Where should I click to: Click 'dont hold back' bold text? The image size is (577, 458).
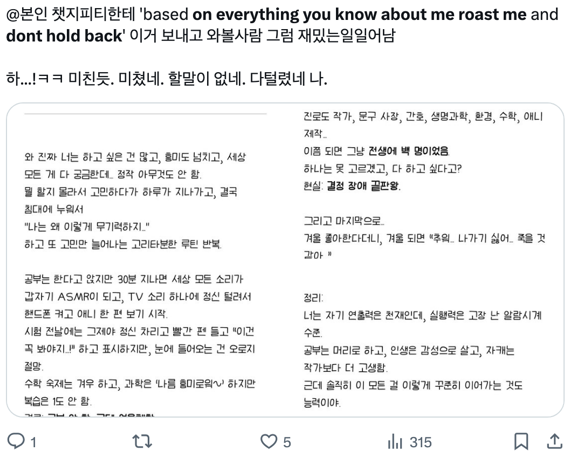click(x=64, y=36)
